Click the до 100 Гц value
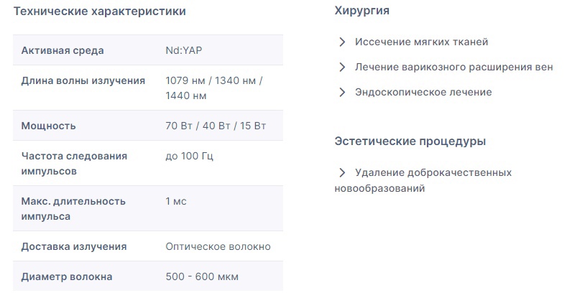The height and width of the screenshot is (293, 585). (x=189, y=156)
